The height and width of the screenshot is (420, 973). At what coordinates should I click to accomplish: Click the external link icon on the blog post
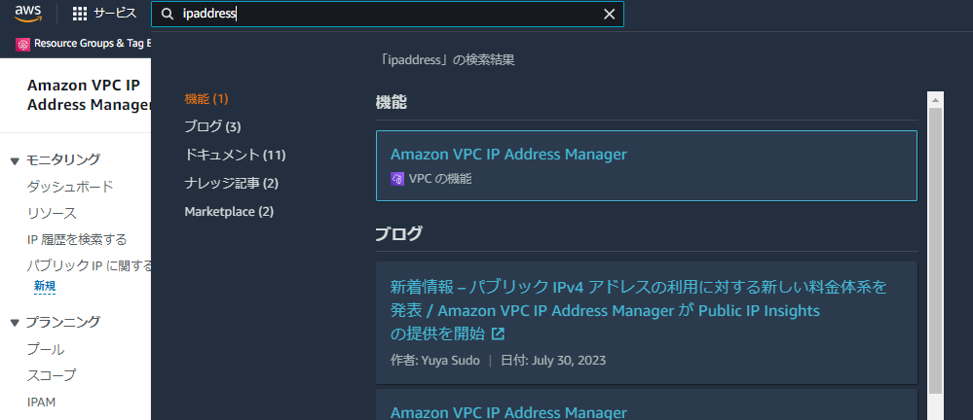(x=498, y=333)
